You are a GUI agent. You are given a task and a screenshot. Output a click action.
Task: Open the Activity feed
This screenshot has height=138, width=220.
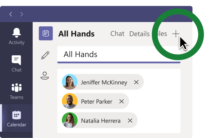click(x=17, y=36)
